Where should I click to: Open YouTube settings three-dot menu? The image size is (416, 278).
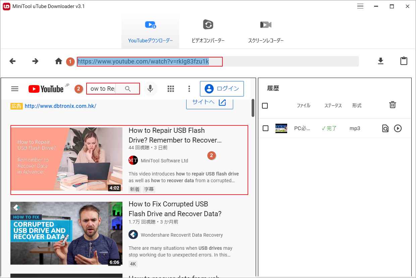(x=189, y=89)
